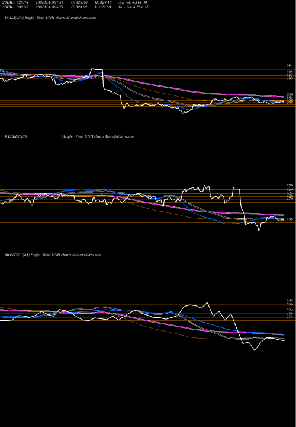Click the 360 price label on daily chart

289,94
